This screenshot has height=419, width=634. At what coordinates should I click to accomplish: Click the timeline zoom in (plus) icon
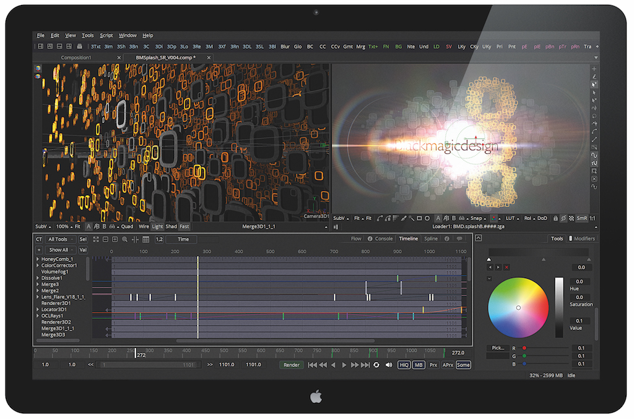[x=115, y=239]
